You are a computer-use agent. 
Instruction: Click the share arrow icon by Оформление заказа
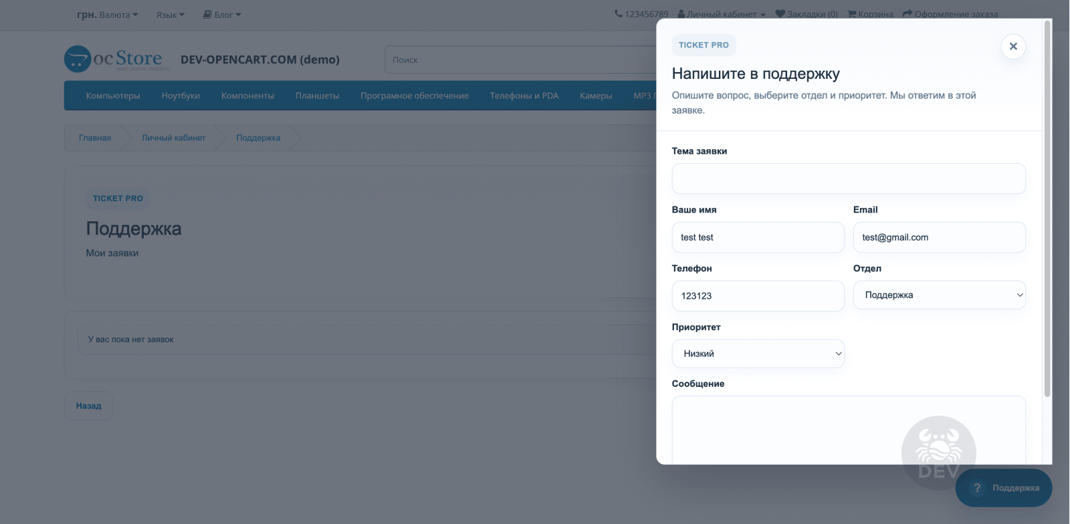pyautogui.click(x=907, y=13)
